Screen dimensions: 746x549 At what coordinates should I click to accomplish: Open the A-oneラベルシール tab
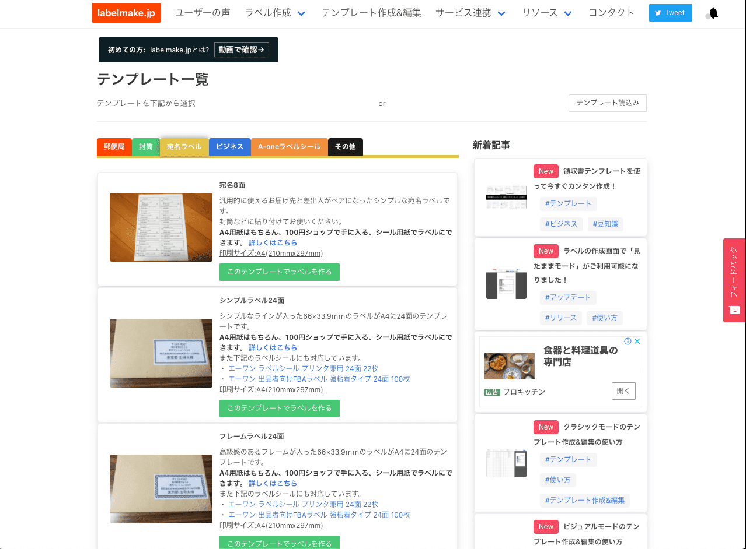289,147
